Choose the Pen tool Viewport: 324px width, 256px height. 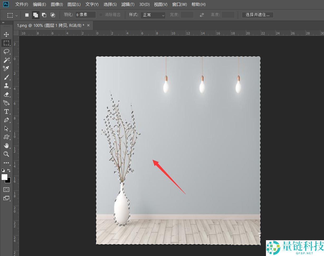[x=6, y=120]
